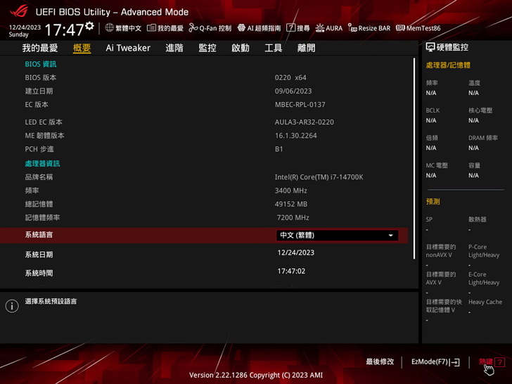The width and height of the screenshot is (512, 384).
Task: Click PCH stepping value B1
Action: pos(279,149)
